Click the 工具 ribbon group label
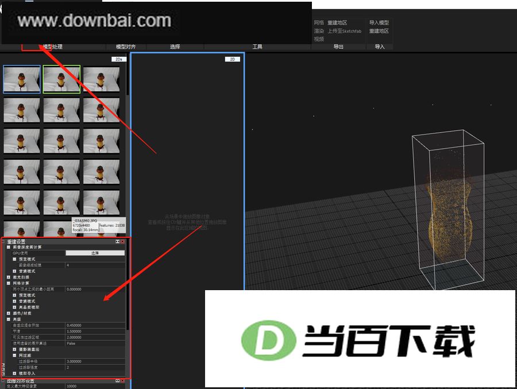The width and height of the screenshot is (517, 389). point(257,47)
